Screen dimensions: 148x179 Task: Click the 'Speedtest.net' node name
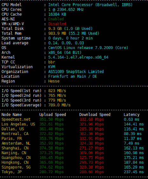(x=16, y=119)
